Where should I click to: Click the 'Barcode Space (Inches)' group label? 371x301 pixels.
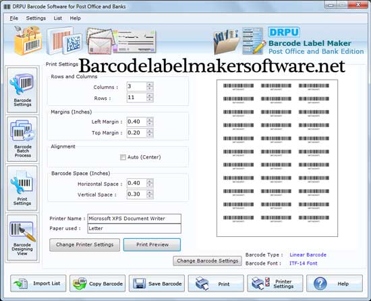81,173
